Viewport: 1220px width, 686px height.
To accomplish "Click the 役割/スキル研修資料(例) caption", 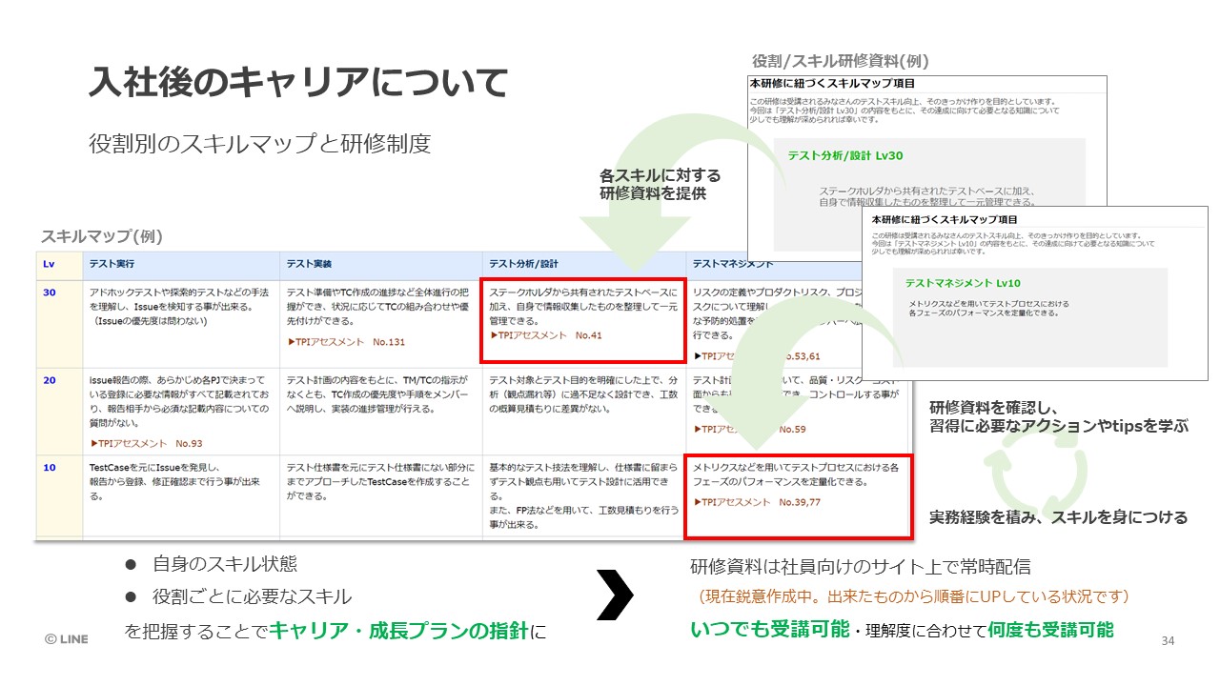I will pos(840,61).
